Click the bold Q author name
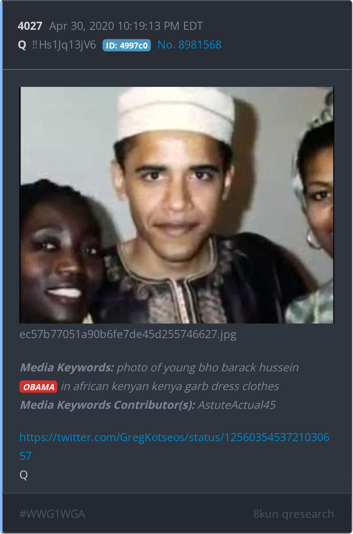Viewport: 353px width, 534px height. (22, 45)
